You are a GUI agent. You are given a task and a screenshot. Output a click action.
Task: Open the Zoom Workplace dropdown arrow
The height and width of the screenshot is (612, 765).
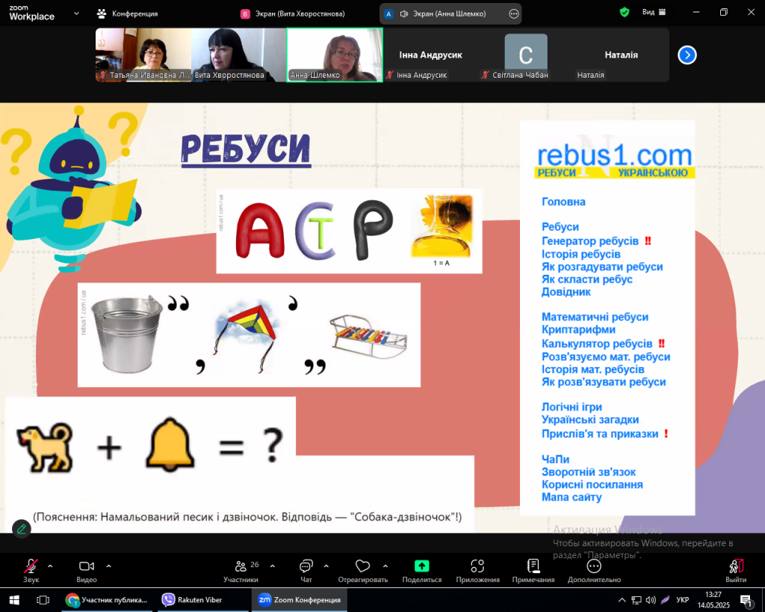click(x=77, y=13)
